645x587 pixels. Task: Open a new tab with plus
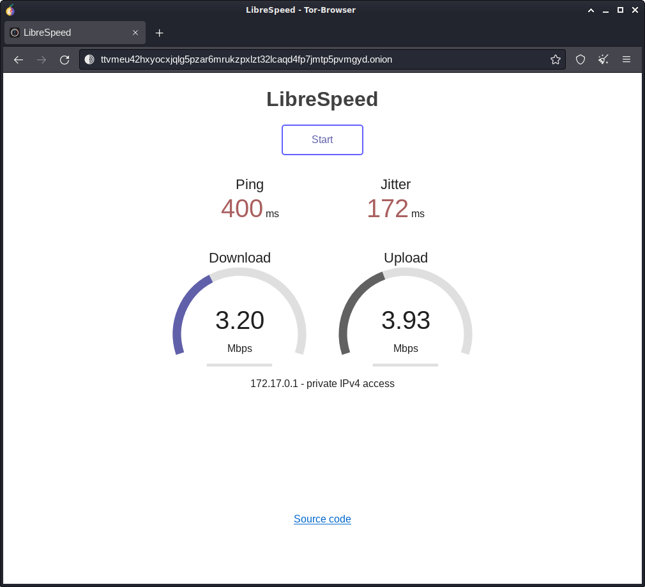coord(159,33)
